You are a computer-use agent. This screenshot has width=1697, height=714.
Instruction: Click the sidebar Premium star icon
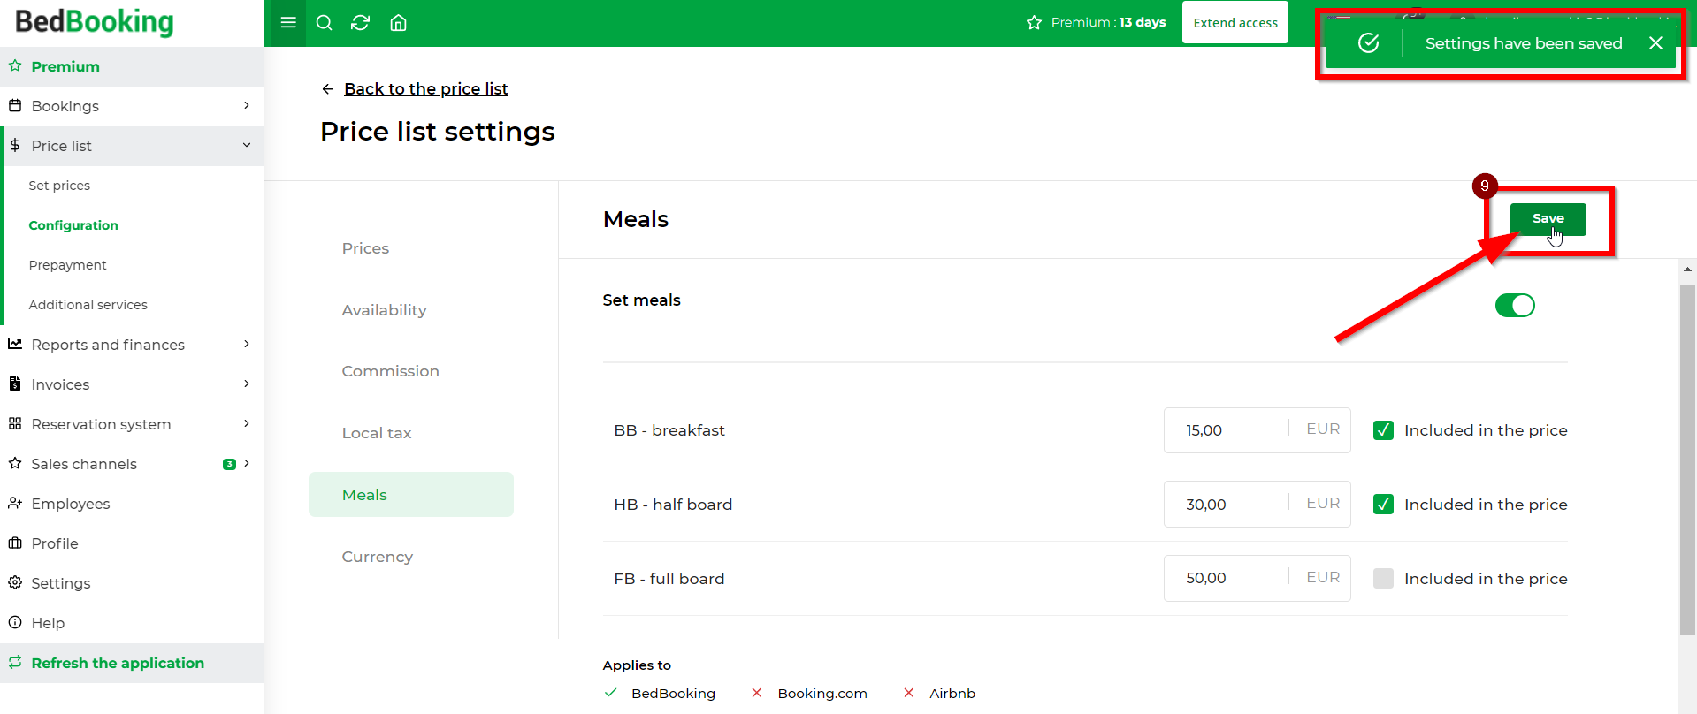click(x=15, y=65)
